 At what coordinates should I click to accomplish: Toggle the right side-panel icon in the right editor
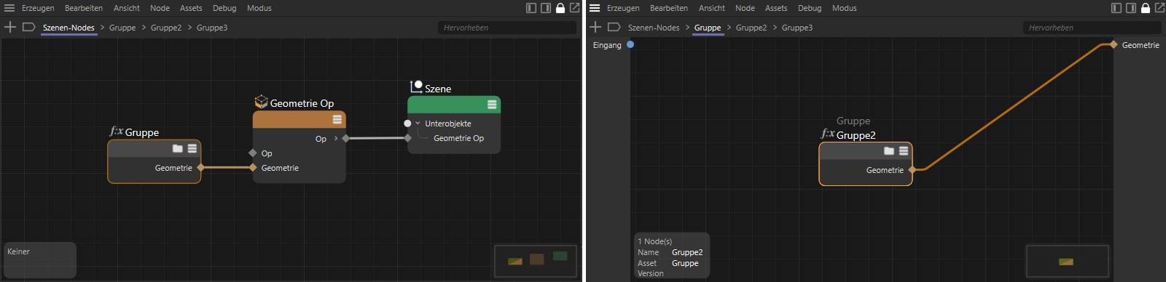[1131, 8]
